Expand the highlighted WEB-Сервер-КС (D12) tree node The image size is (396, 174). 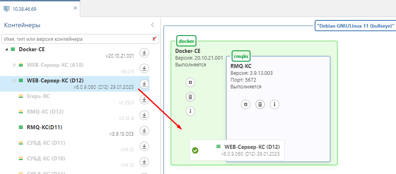click(14, 80)
